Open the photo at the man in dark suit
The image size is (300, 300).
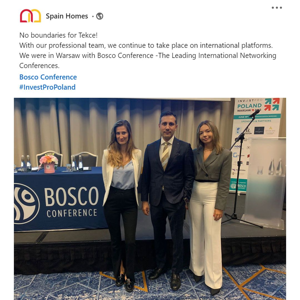point(167,200)
